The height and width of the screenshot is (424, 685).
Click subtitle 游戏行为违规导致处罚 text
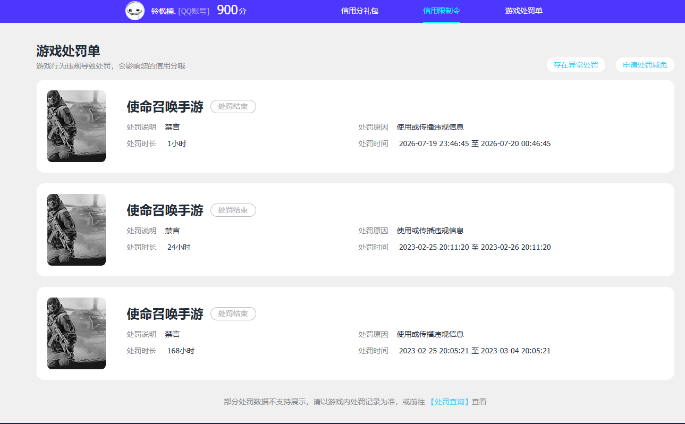[x=111, y=66]
